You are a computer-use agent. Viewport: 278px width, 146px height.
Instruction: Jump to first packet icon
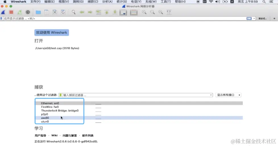click(107, 12)
